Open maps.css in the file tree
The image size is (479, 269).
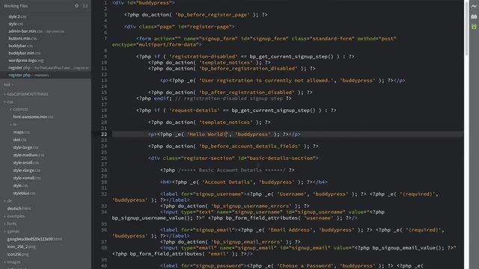[21, 132]
